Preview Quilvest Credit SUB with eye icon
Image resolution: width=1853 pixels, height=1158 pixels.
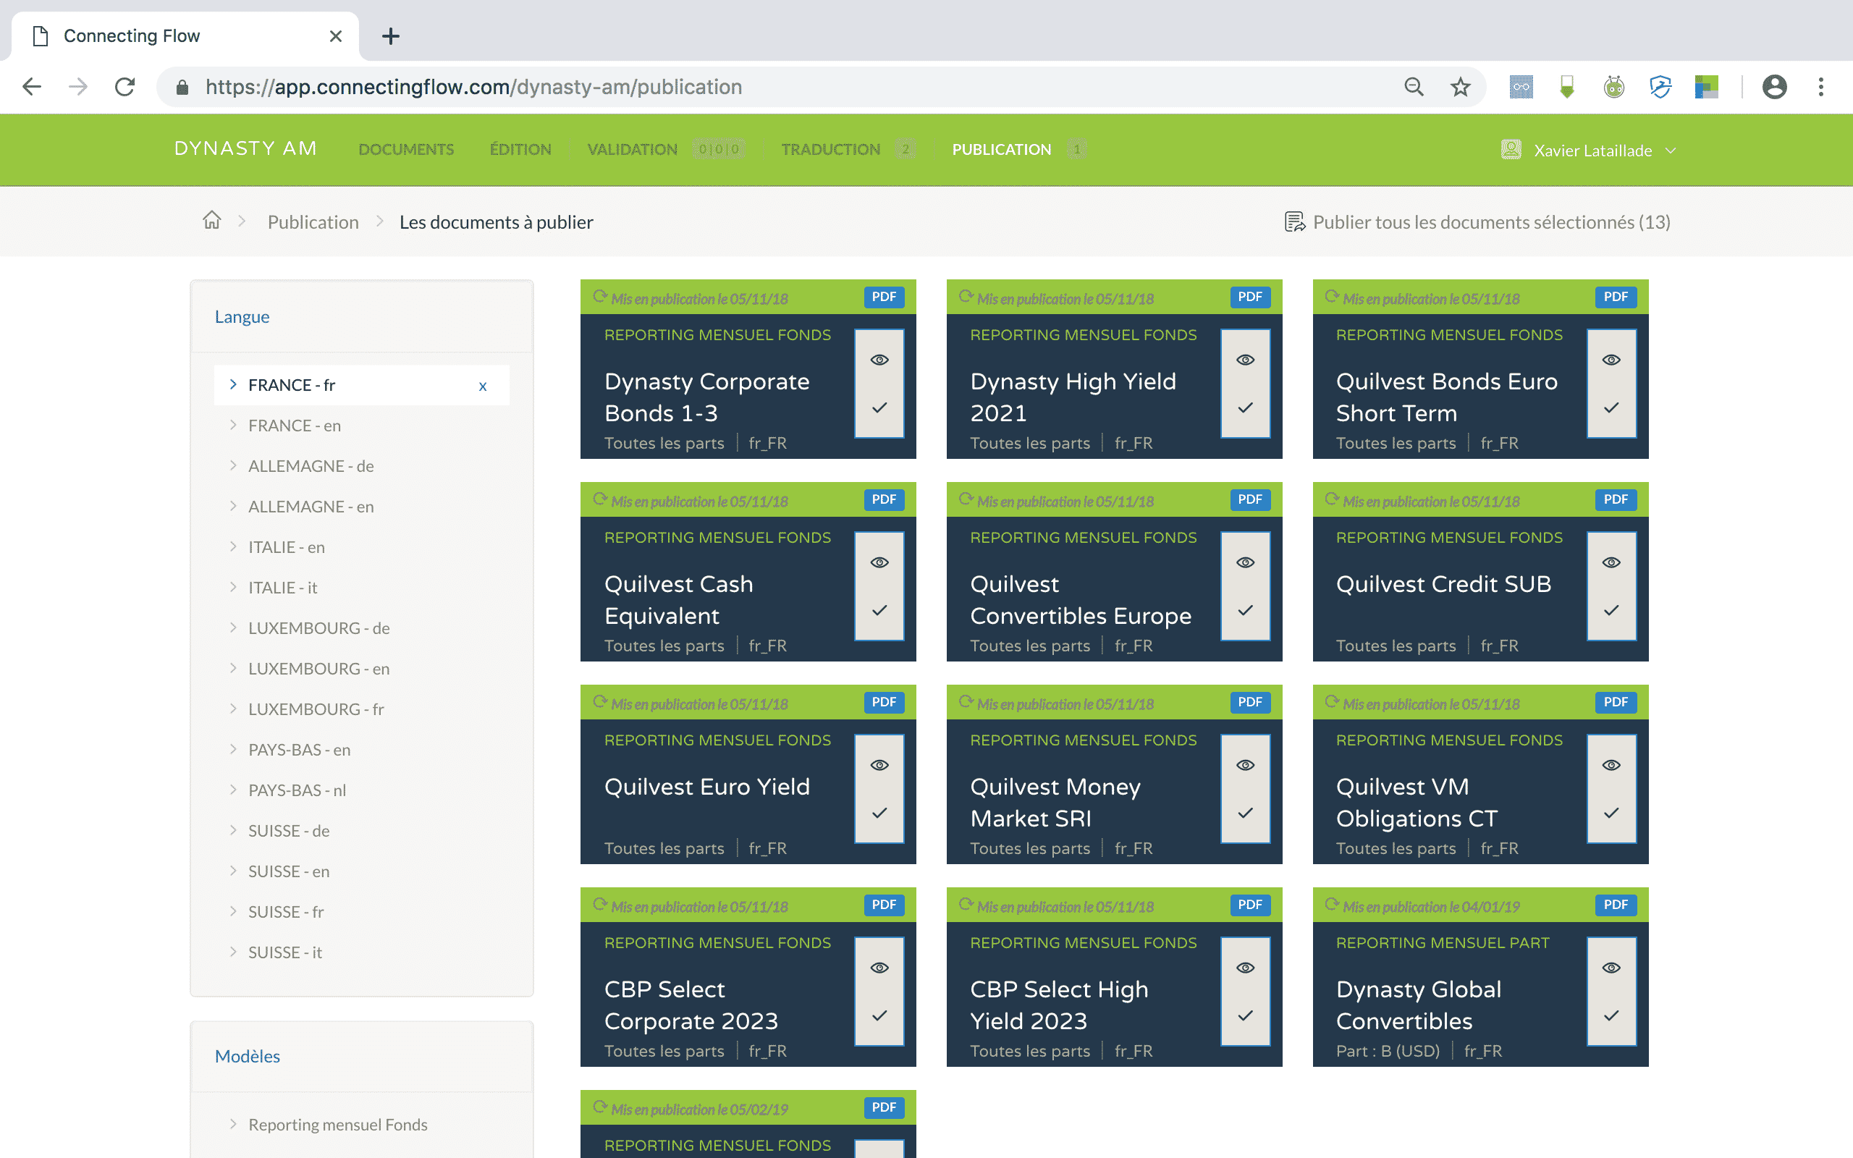1611,562
